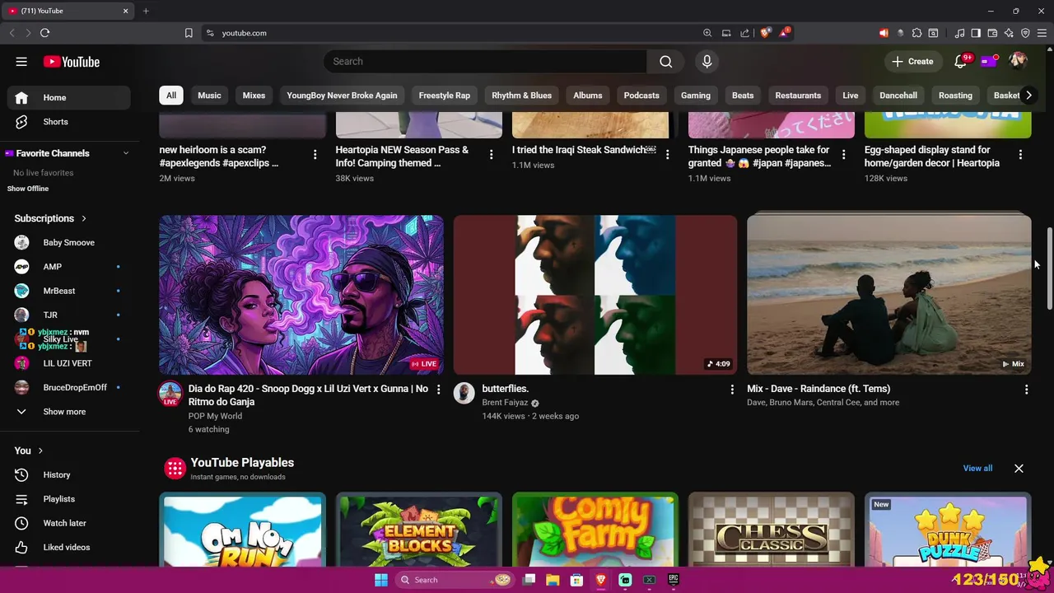
Task: Start voice search with the microphone icon
Action: (707, 62)
